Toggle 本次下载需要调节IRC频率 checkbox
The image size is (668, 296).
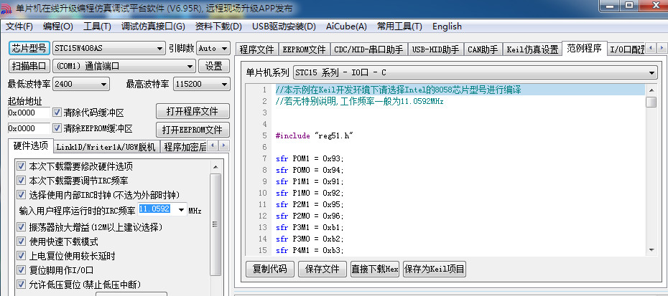[21, 181]
